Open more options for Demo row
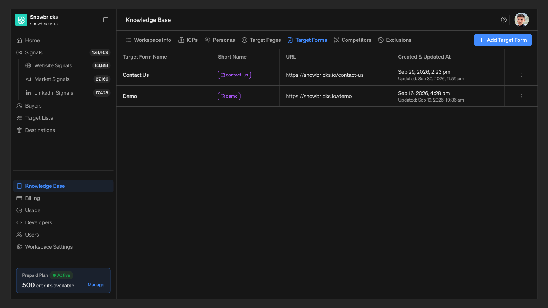The height and width of the screenshot is (308, 548). pyautogui.click(x=521, y=96)
